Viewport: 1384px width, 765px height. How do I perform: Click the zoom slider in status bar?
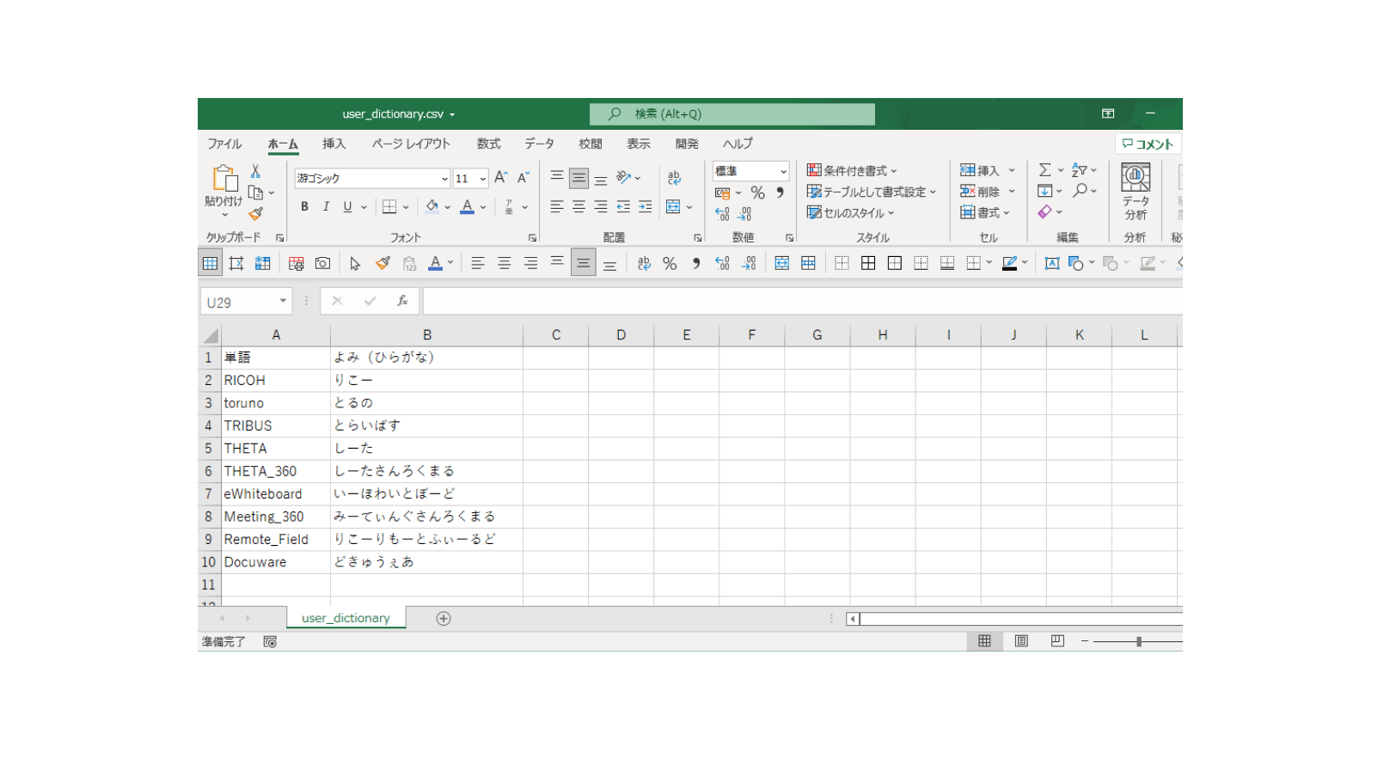coord(1138,641)
